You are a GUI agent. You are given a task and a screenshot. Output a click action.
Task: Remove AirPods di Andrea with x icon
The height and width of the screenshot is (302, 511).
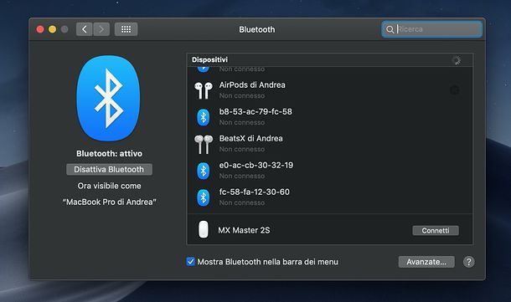(455, 90)
